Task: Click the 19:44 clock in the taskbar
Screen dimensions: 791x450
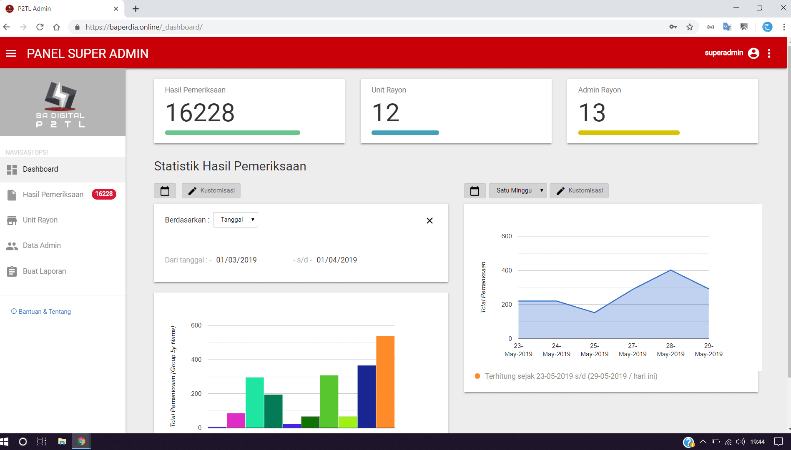Action: 757,442
